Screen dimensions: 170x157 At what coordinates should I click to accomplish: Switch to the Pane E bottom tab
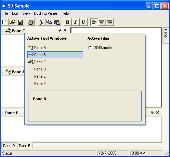pos(25,146)
